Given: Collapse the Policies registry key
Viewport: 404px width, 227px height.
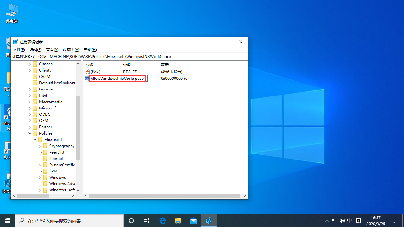Looking at the screenshot, I should pyautogui.click(x=30, y=133).
